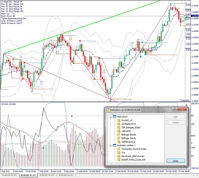
Task: Close the Indicators dialog with Close button
Action: [176, 161]
